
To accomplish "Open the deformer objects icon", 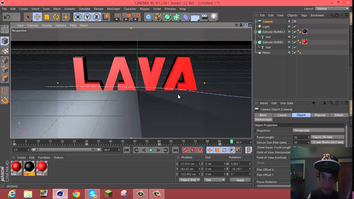I will [x=186, y=17].
